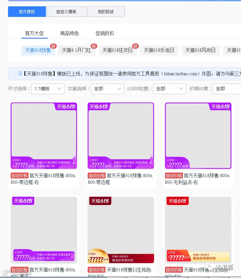The width and height of the screenshot is (241, 278).
Task: Switch to the 官方模板 tab
Action: pos(27,12)
